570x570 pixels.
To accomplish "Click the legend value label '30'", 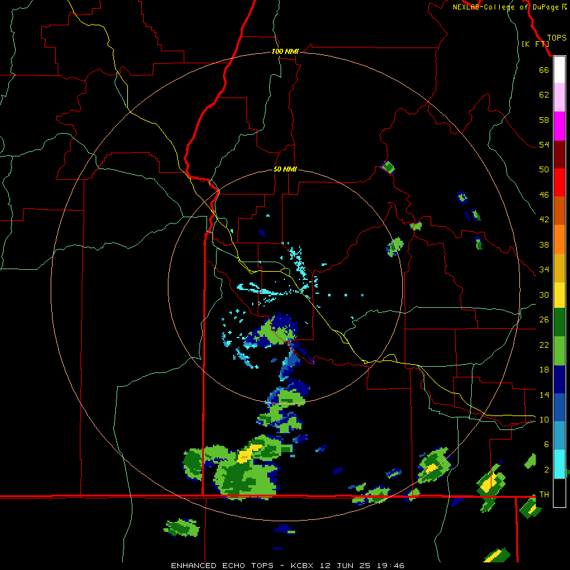I will [544, 294].
